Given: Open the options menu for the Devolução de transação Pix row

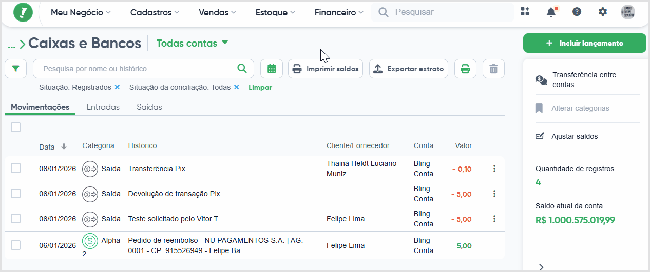Looking at the screenshot, I should (494, 194).
